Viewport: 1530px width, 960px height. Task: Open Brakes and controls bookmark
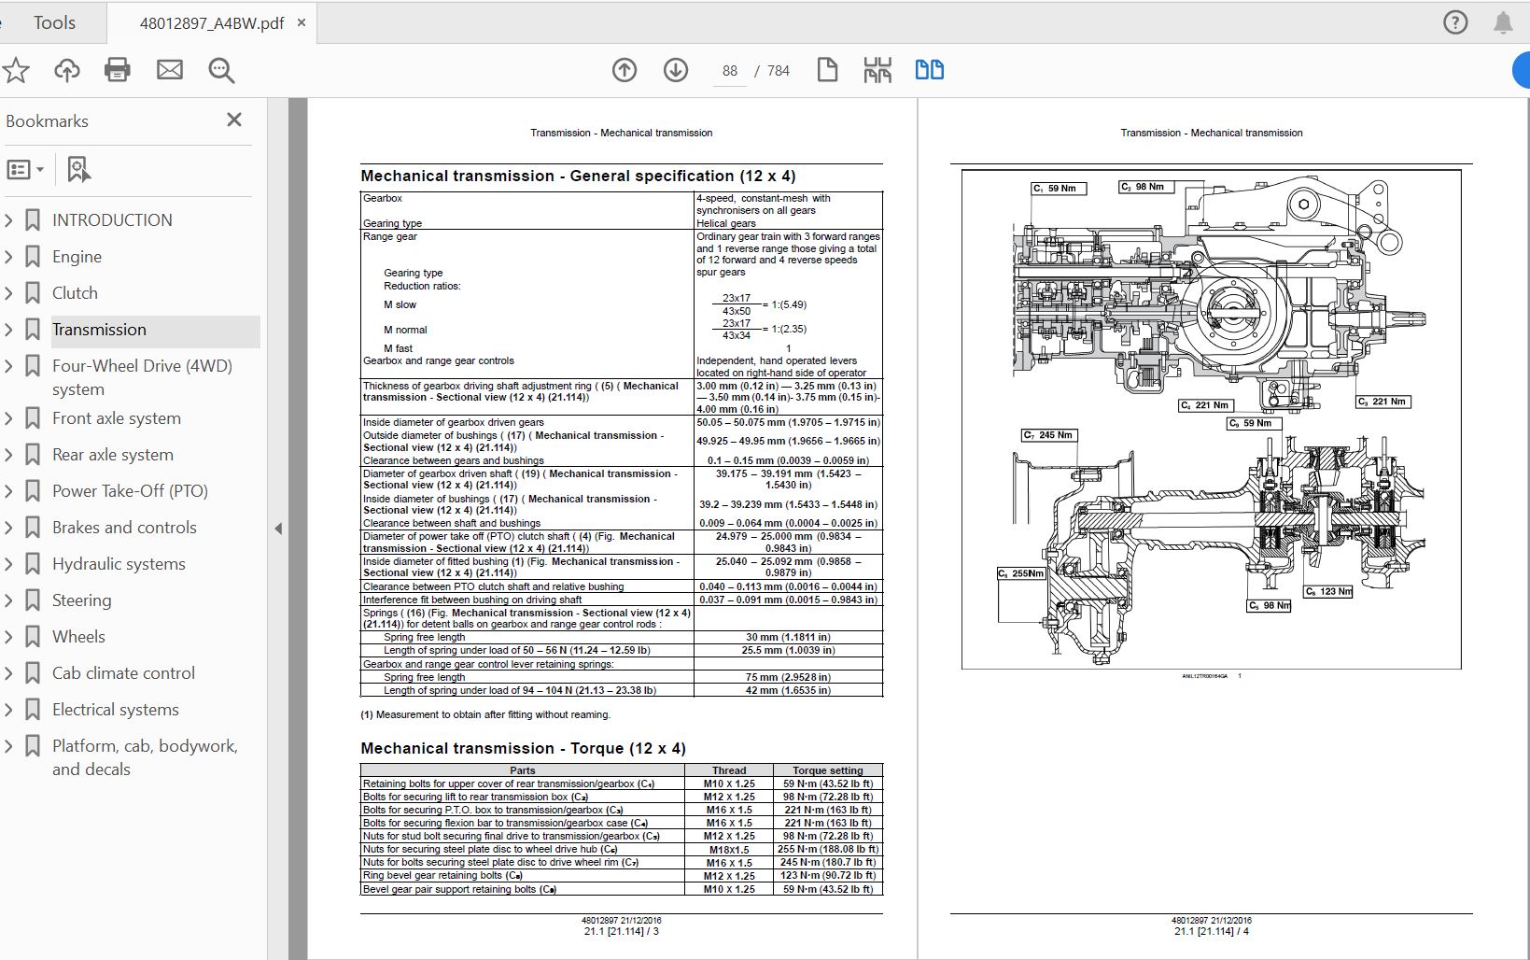124,528
